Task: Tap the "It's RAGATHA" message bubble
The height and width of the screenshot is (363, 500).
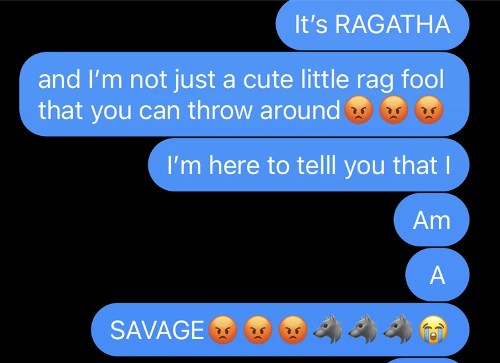Action: [372, 25]
